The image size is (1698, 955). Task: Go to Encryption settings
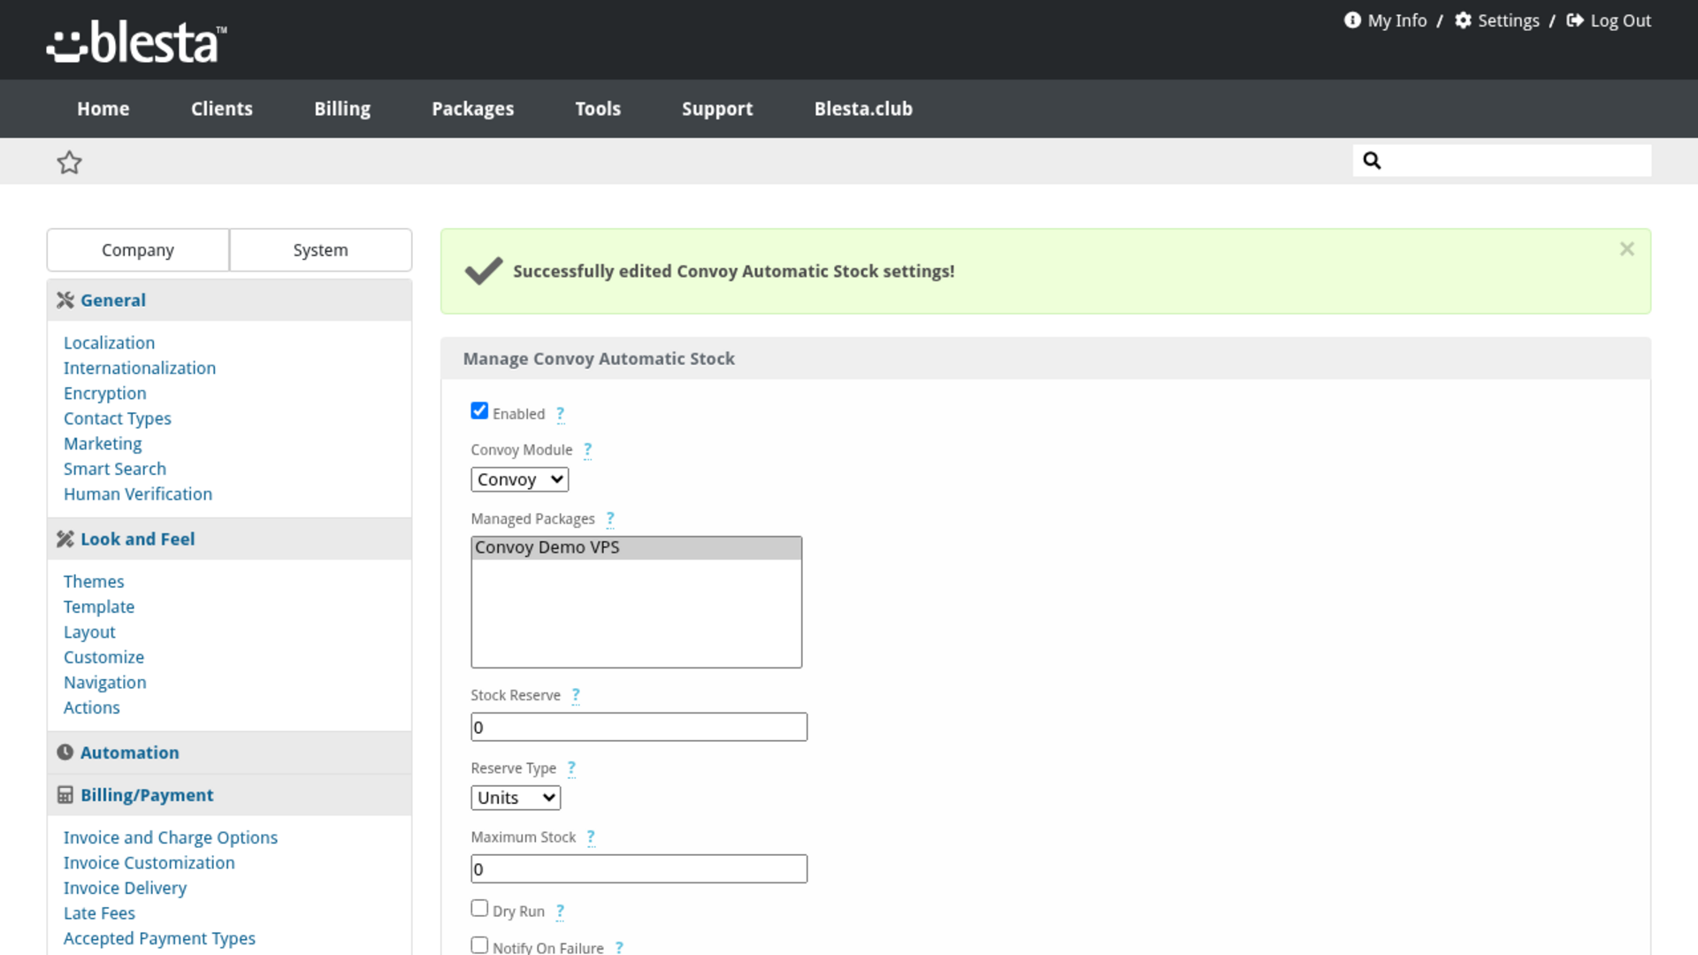click(x=105, y=393)
